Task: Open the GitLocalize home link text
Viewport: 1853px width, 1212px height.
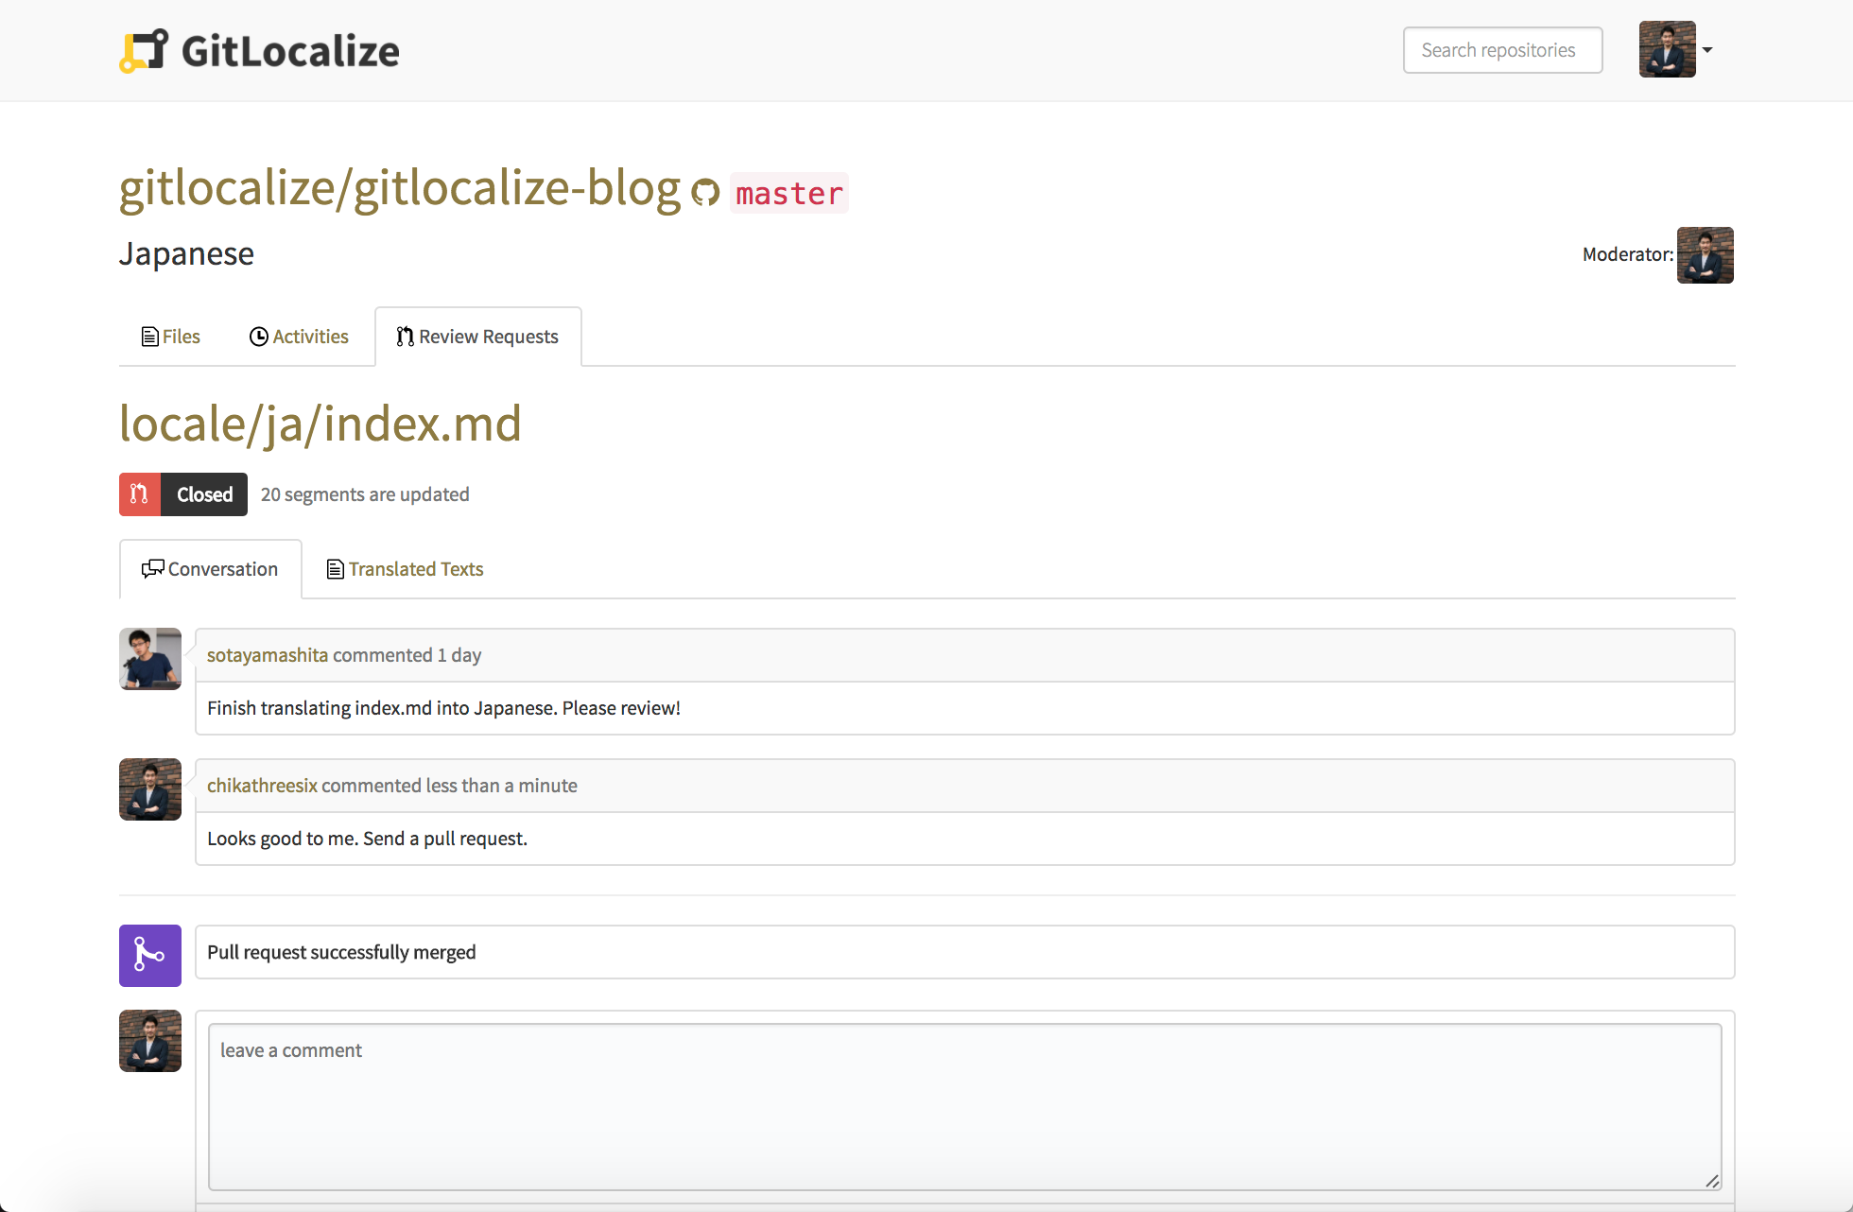Action: pyautogui.click(x=290, y=51)
